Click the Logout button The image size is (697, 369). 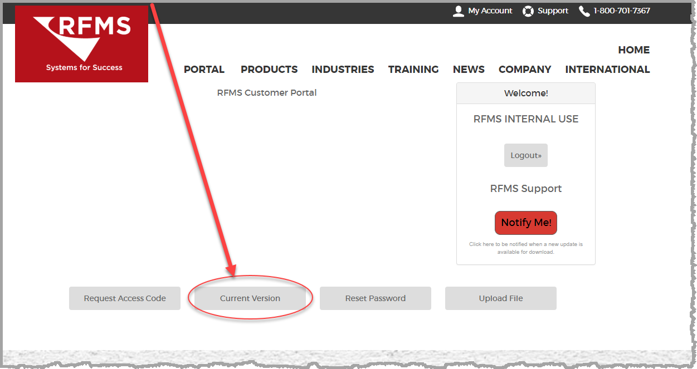[526, 155]
